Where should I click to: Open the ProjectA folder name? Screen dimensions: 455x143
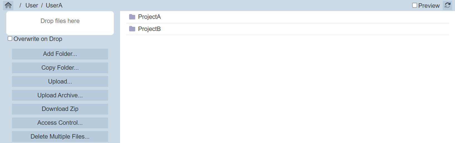pyautogui.click(x=149, y=17)
